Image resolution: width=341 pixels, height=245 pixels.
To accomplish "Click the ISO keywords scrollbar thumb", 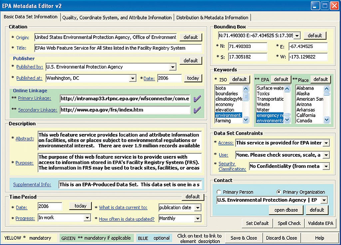I will click(x=246, y=96).
